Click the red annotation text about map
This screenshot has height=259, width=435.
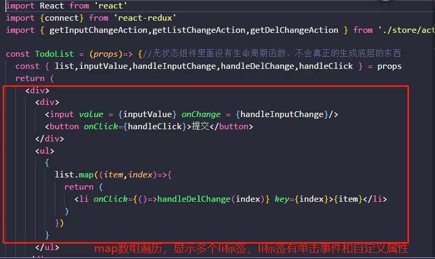pos(251,248)
